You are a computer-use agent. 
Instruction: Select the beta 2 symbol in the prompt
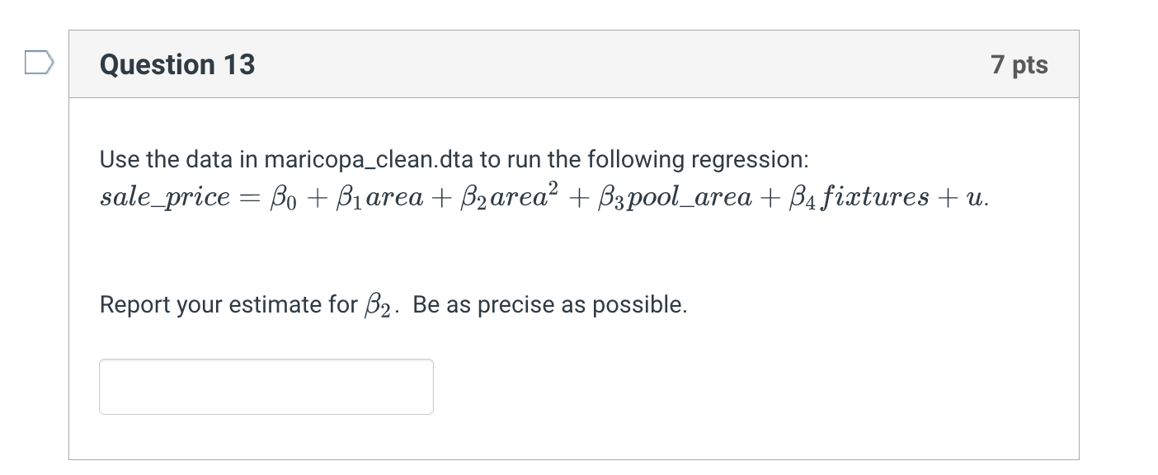pos(377,305)
